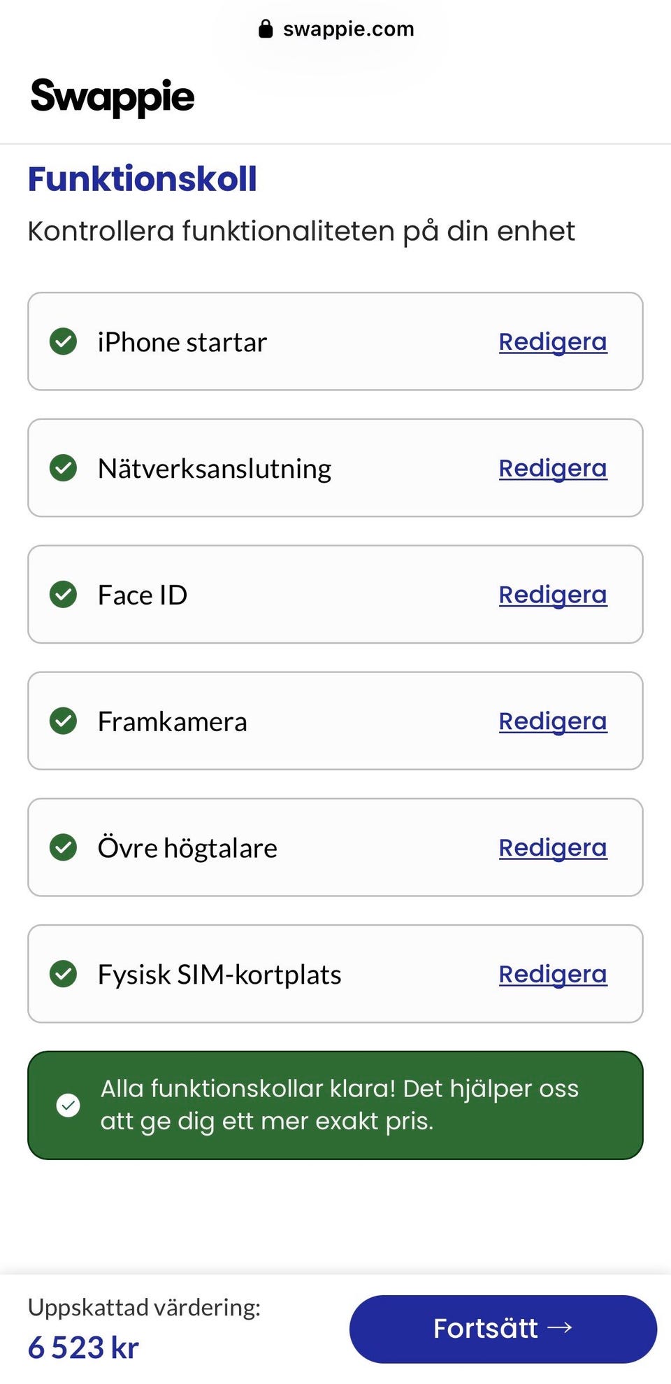Tap the Alla funktionskollar klara banner
Screen dimensions: 671x1384
335,1106
